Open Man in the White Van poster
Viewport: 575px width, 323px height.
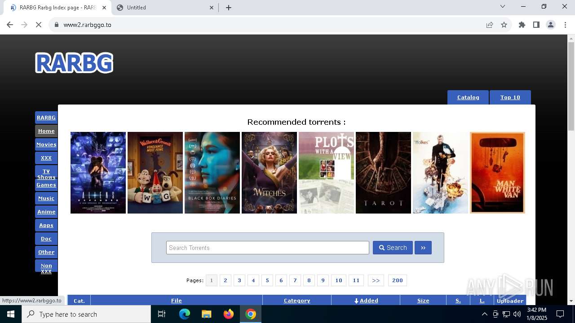click(497, 173)
